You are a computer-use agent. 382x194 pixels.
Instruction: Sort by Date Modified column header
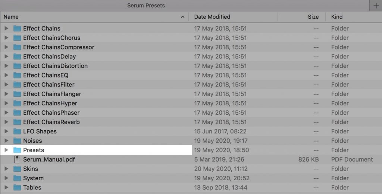point(212,17)
